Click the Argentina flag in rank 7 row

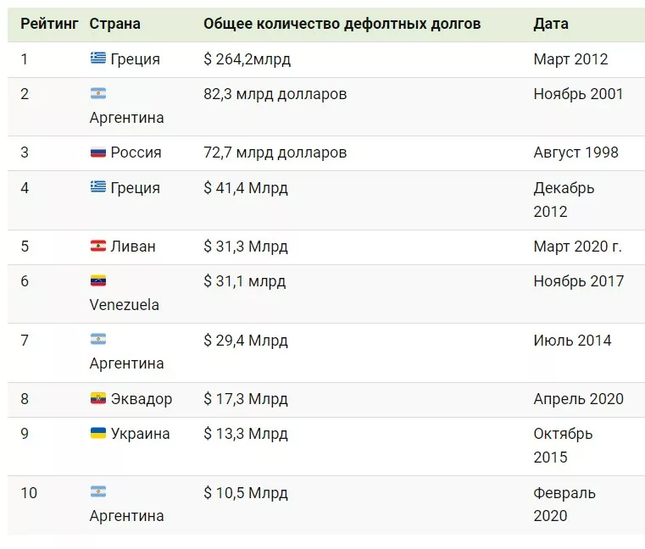(x=98, y=340)
